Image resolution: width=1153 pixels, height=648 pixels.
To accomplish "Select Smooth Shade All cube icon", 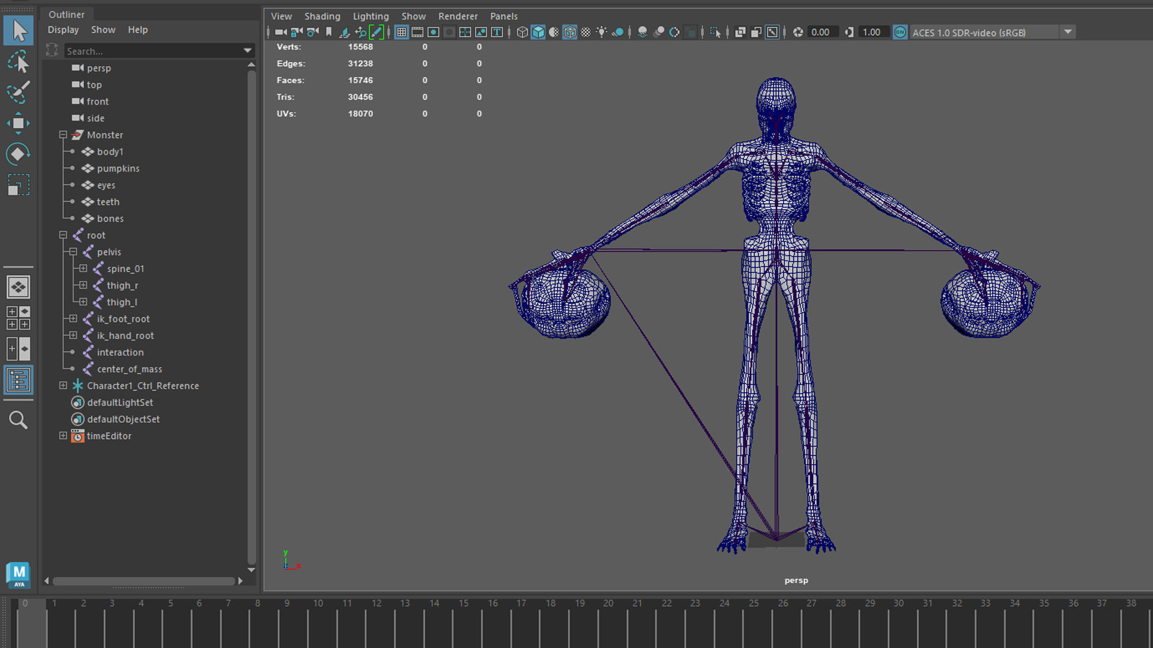I will (x=538, y=32).
